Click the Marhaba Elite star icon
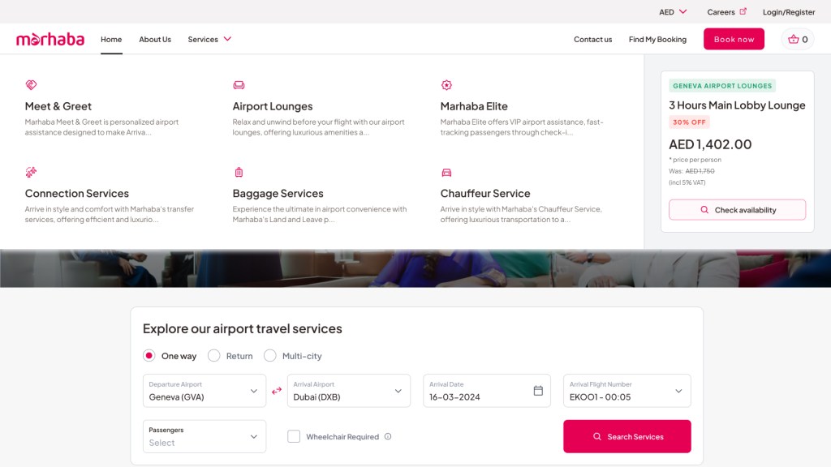 446,85
